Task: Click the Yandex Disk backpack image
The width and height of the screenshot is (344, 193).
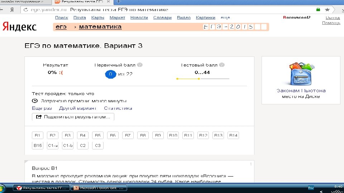Action: tap(301, 74)
